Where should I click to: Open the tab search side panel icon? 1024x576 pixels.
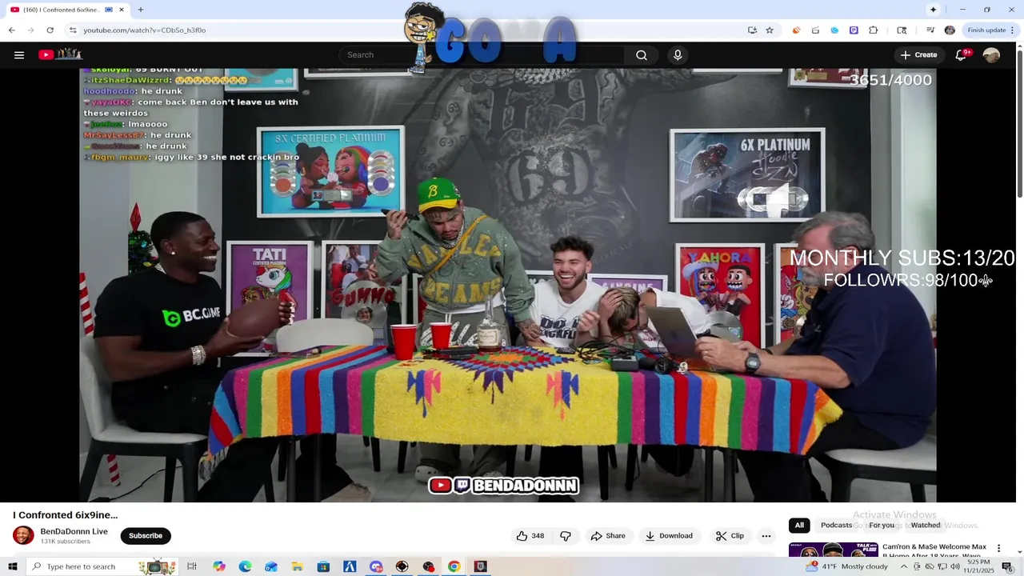(902, 30)
